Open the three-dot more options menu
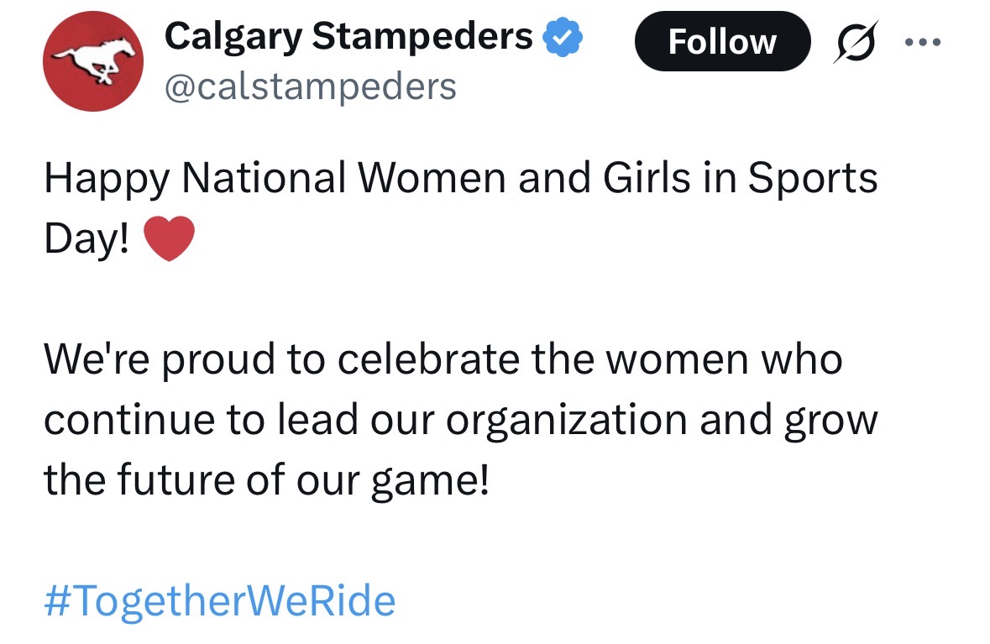This screenshot has width=990, height=644. pyautogui.click(x=923, y=41)
